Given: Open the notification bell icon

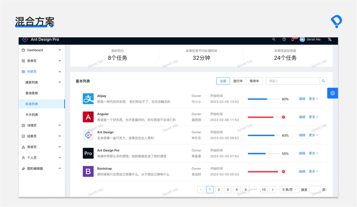Looking at the screenshot, I should click(293, 40).
